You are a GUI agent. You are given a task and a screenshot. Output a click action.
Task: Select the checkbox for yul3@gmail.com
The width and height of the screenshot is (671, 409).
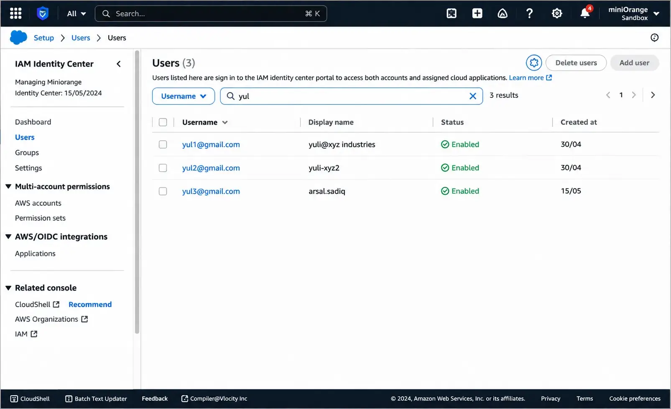coord(163,191)
